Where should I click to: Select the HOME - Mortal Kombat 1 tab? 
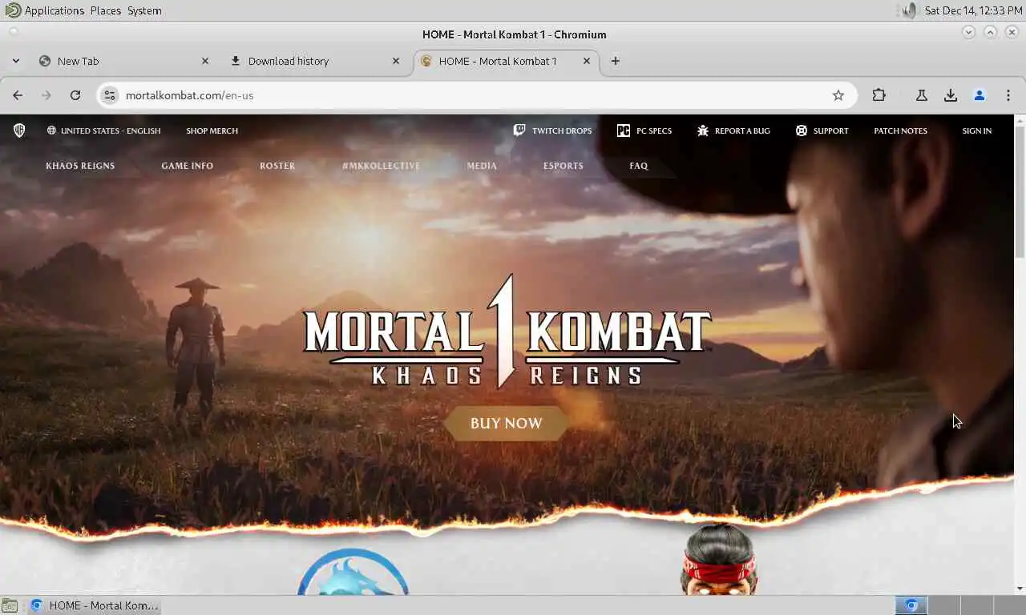tap(506, 61)
